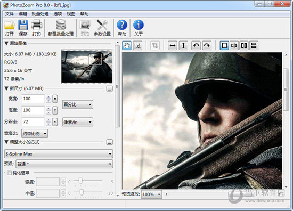Start a new batch with 新建批量处理

[61, 28]
